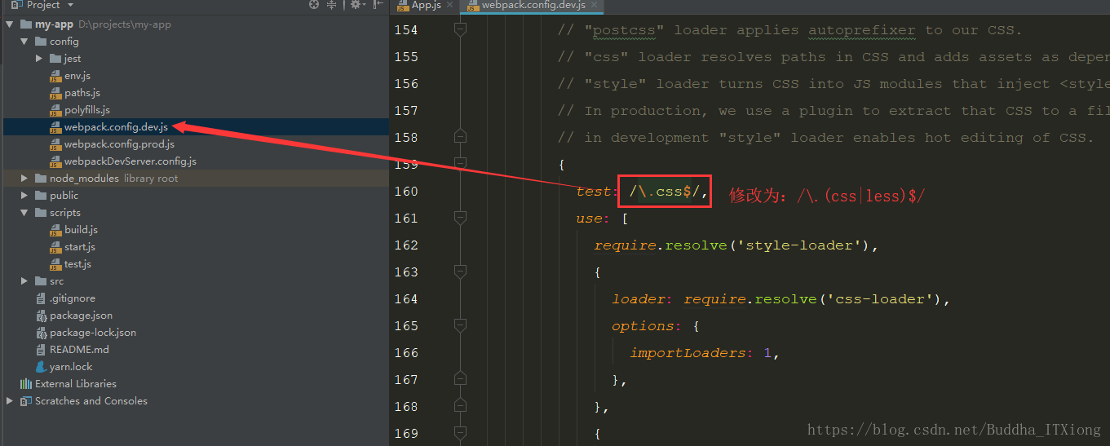Click the paths.js file icon
Screen dimensions: 1110x446
(55, 93)
